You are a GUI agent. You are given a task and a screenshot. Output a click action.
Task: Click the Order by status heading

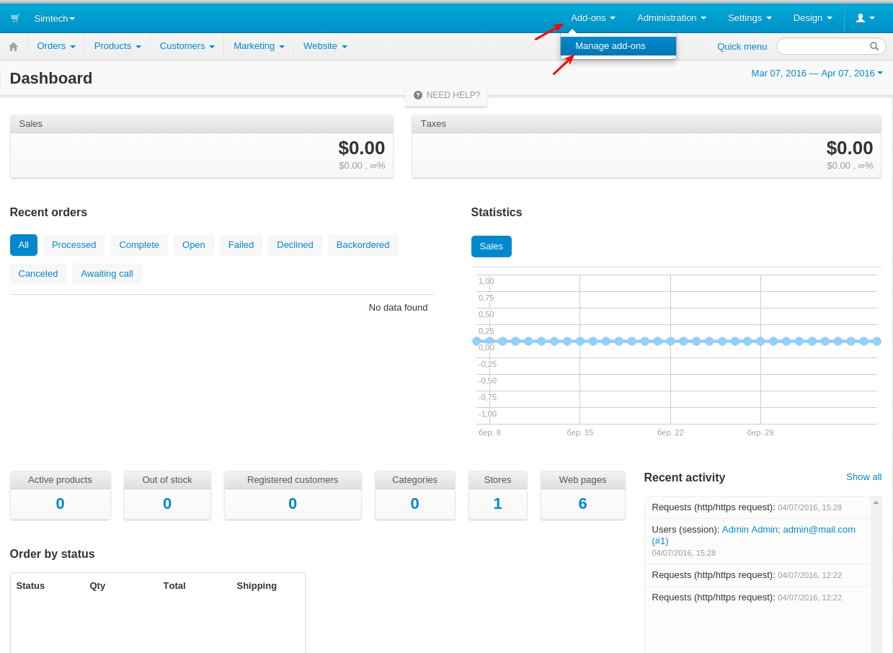[x=53, y=554]
